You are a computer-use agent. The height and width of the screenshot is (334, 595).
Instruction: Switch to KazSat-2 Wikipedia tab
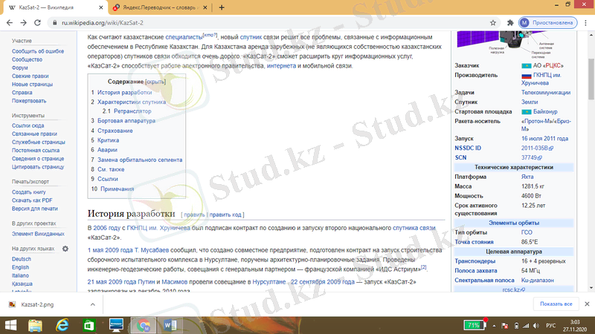[x=55, y=7]
